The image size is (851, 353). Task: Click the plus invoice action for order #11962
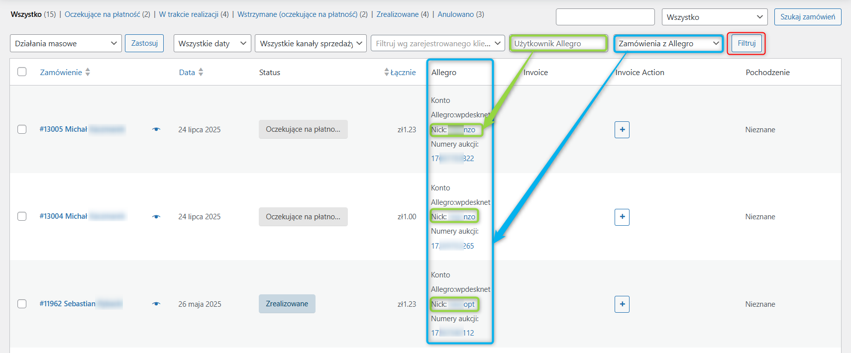(622, 304)
